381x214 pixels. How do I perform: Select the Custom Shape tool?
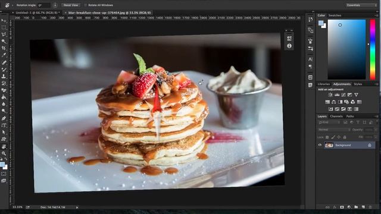(4, 139)
